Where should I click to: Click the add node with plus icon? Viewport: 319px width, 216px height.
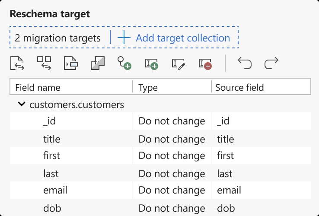[x=124, y=63]
